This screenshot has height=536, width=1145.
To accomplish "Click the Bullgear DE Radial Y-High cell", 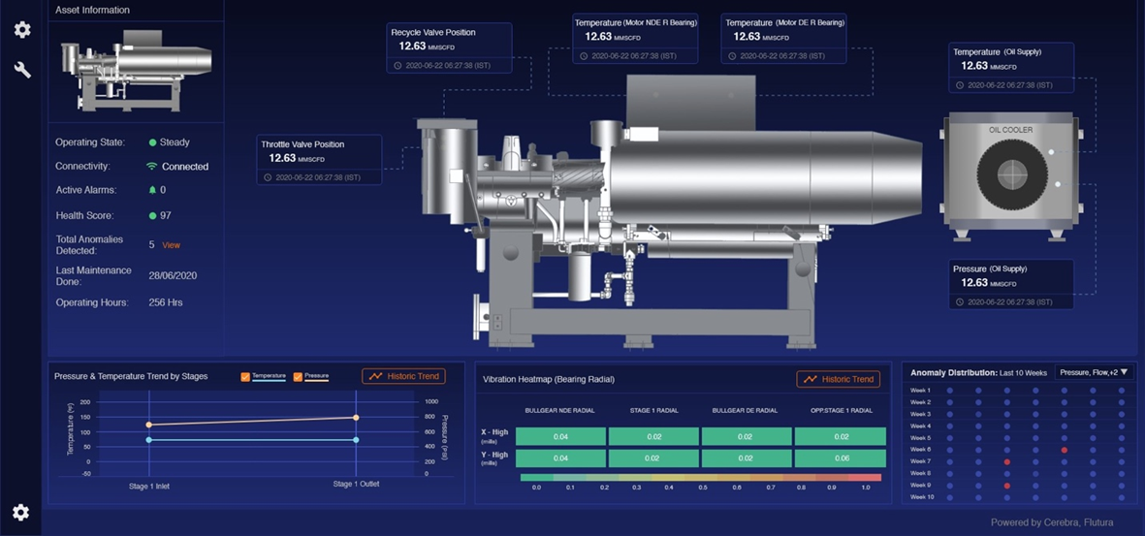I will pyautogui.click(x=747, y=458).
